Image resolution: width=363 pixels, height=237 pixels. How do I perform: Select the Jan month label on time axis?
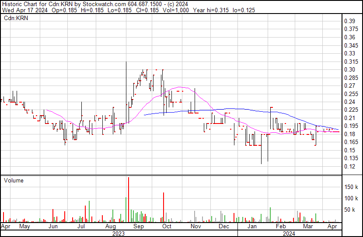[x=251, y=227]
